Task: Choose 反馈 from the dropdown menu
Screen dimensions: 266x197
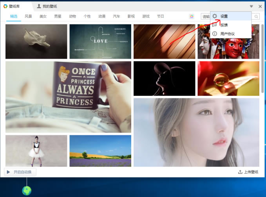Action: click(231, 25)
